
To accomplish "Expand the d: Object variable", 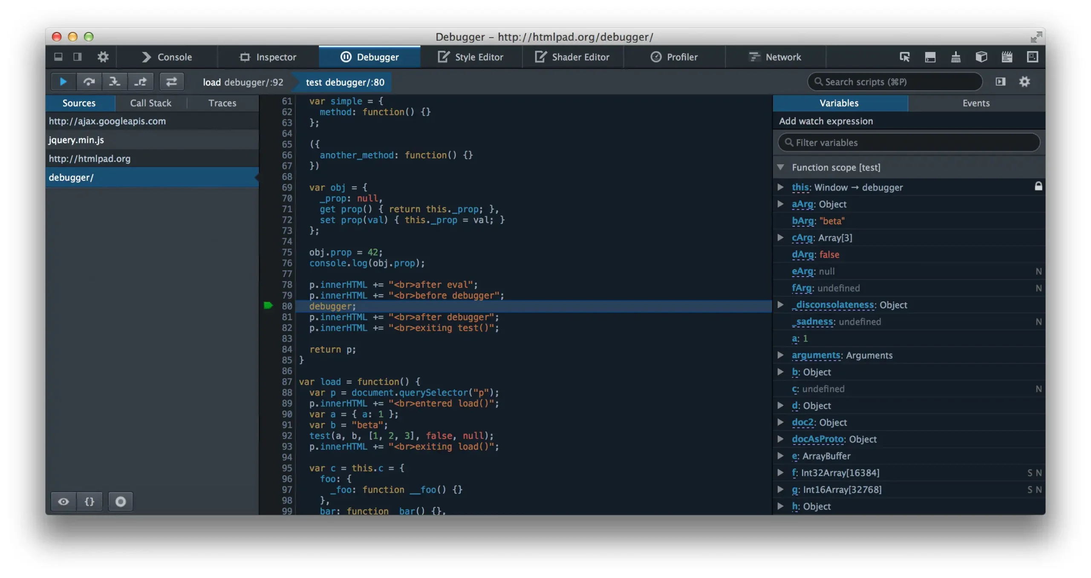I will [x=781, y=405].
